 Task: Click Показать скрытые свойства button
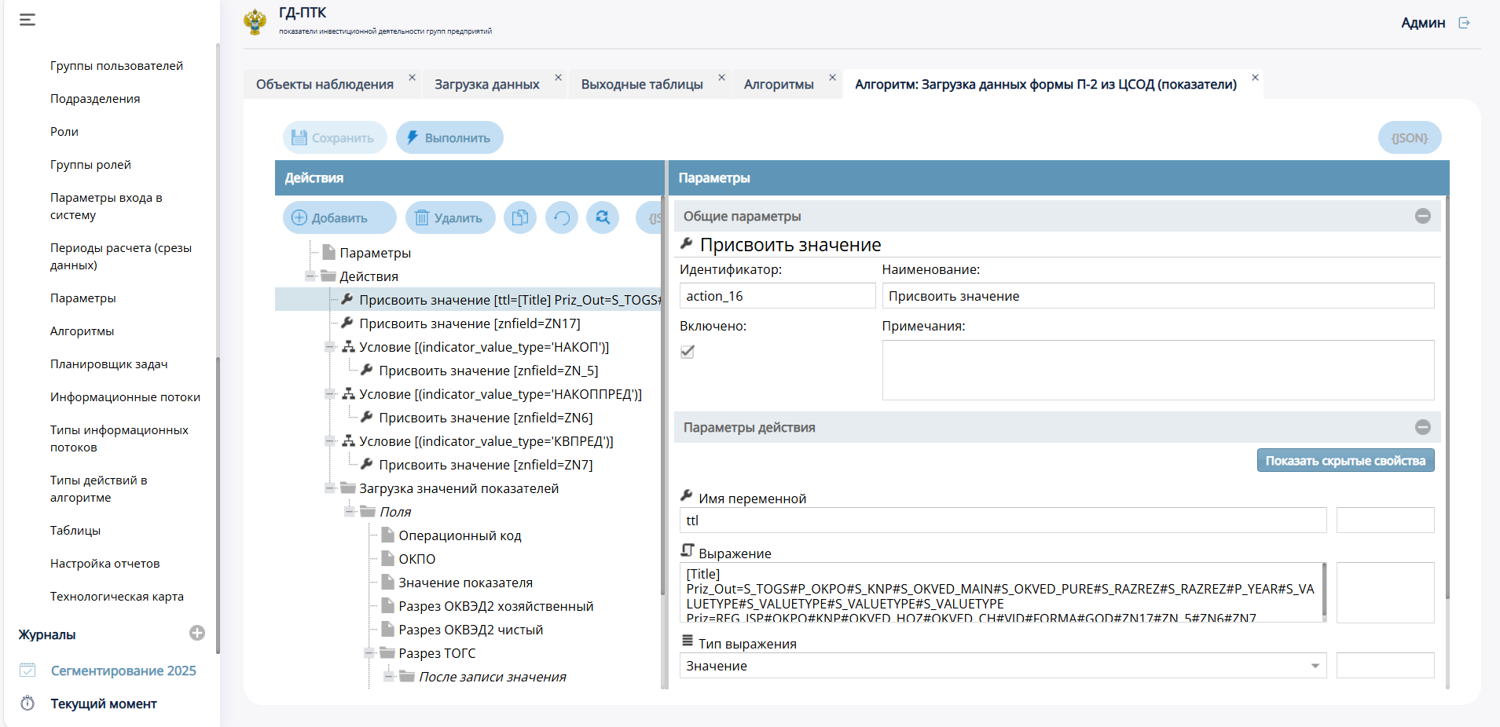(x=1345, y=460)
